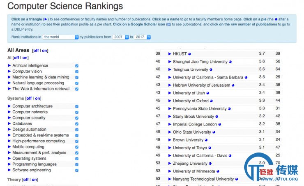304x186 pixels.
Task: Disable Embedded & real-time systems checkbox
Action: click(x=77, y=135)
